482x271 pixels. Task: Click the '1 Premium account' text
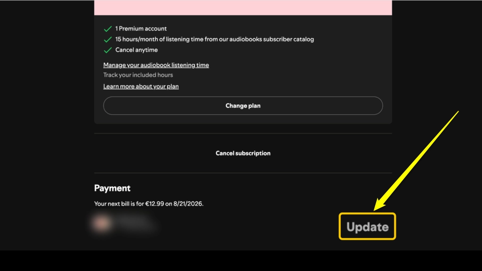(141, 29)
